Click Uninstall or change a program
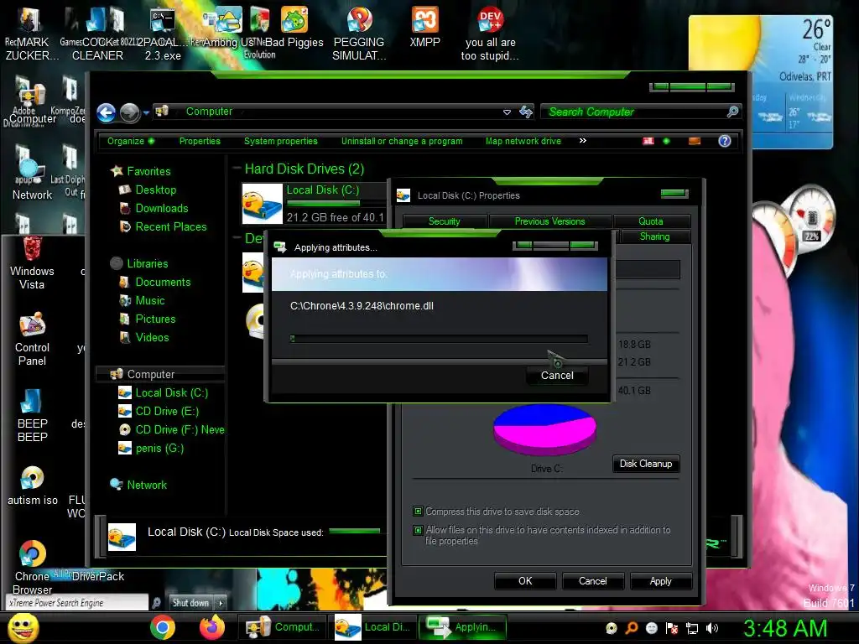 tap(402, 141)
